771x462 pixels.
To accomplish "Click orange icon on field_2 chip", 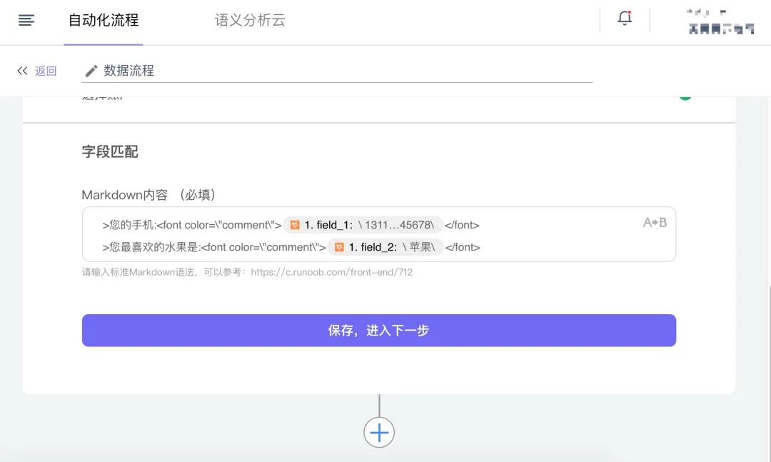I will pos(339,247).
